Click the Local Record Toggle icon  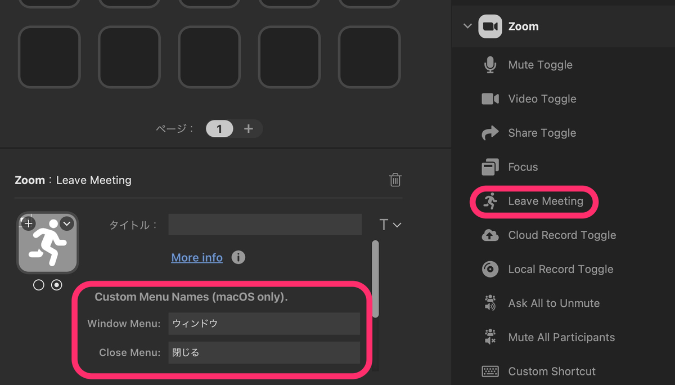click(x=489, y=268)
